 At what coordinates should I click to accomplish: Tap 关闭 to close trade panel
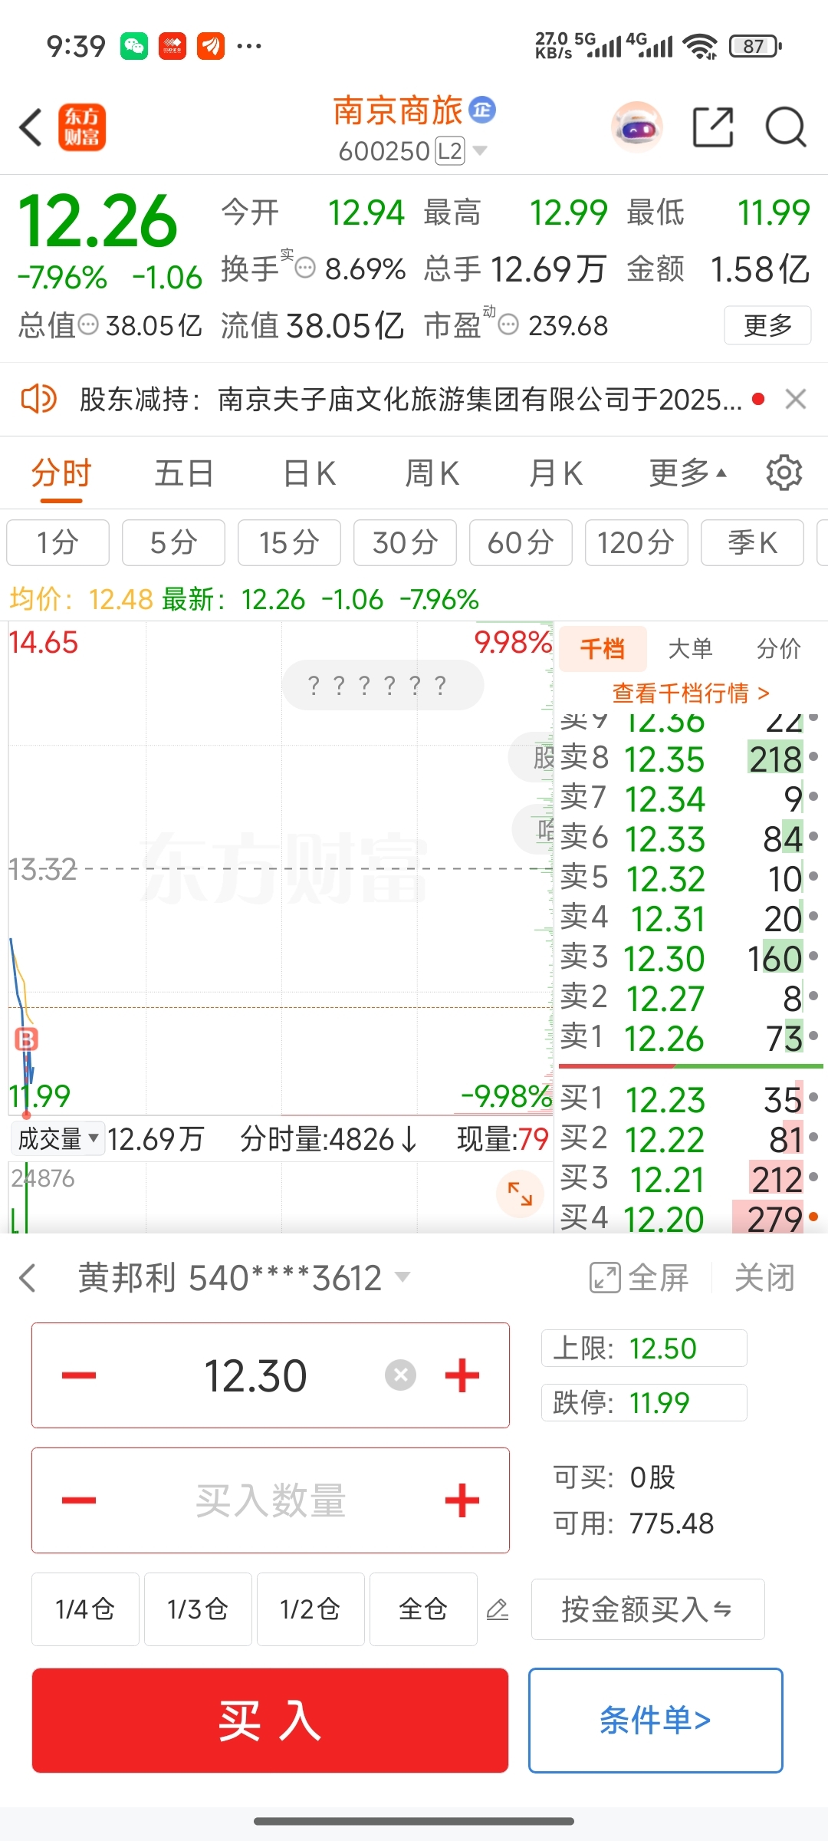pyautogui.click(x=764, y=1277)
